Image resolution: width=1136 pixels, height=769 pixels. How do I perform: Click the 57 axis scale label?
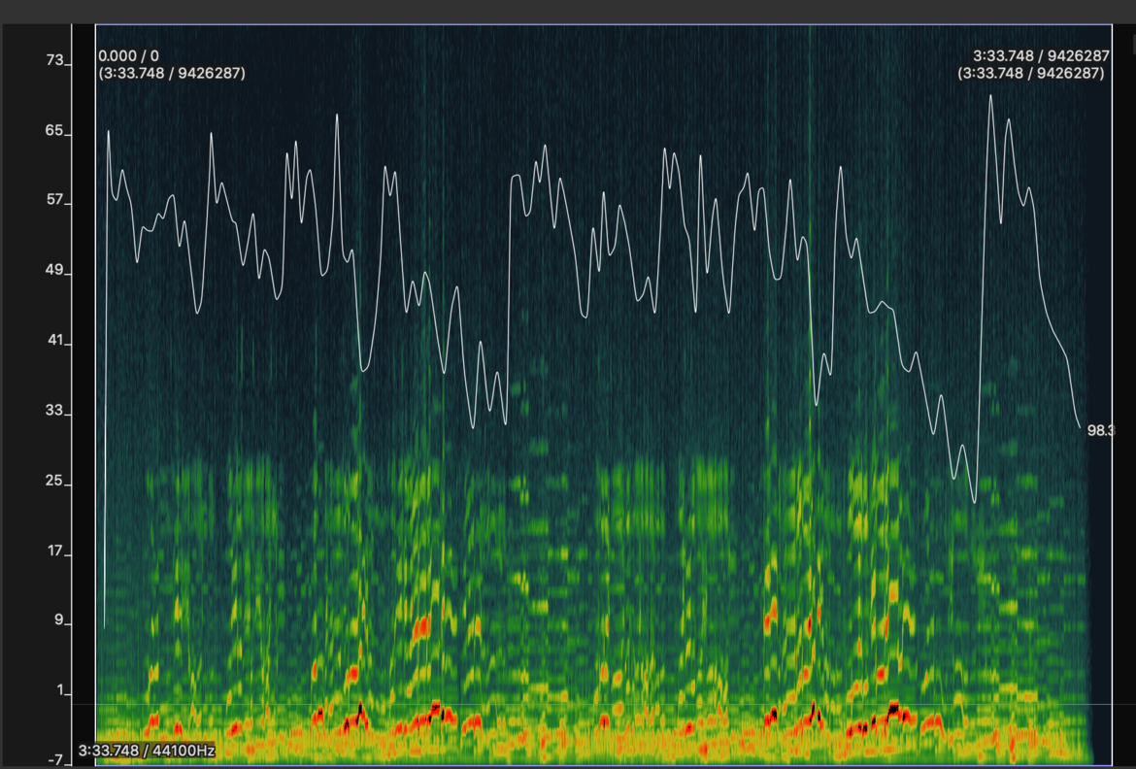[53, 201]
